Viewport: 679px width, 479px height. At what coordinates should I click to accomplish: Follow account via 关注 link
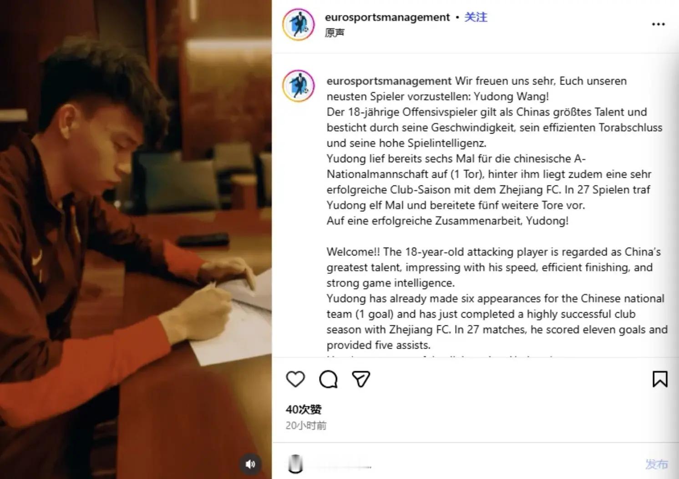(x=476, y=17)
